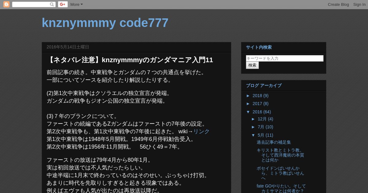Open the Create Blog link

[x=338, y=4]
